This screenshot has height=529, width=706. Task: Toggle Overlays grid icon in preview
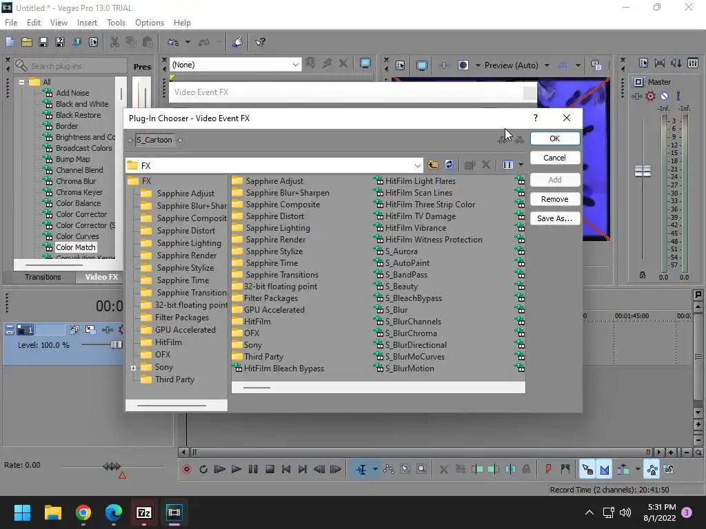(x=563, y=65)
